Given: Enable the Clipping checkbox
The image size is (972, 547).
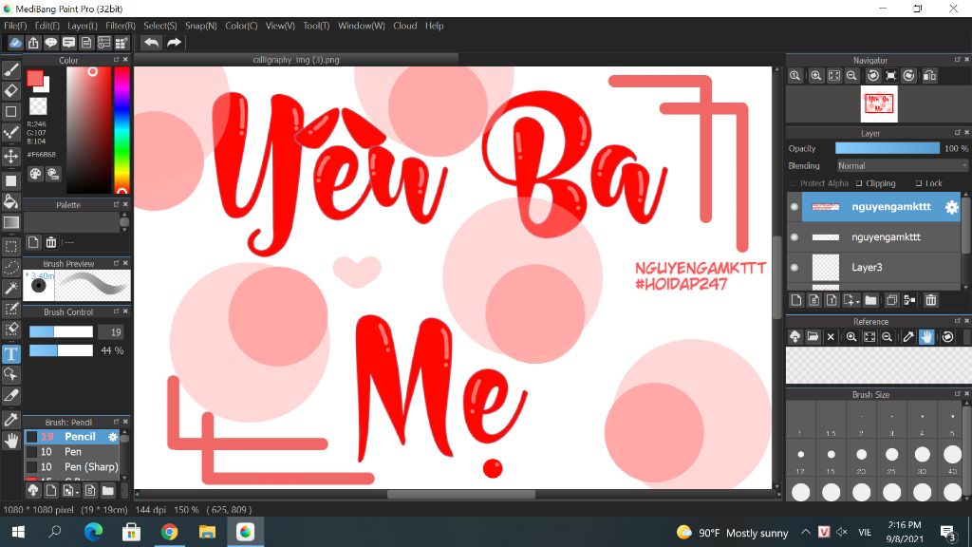Looking at the screenshot, I should (x=859, y=183).
